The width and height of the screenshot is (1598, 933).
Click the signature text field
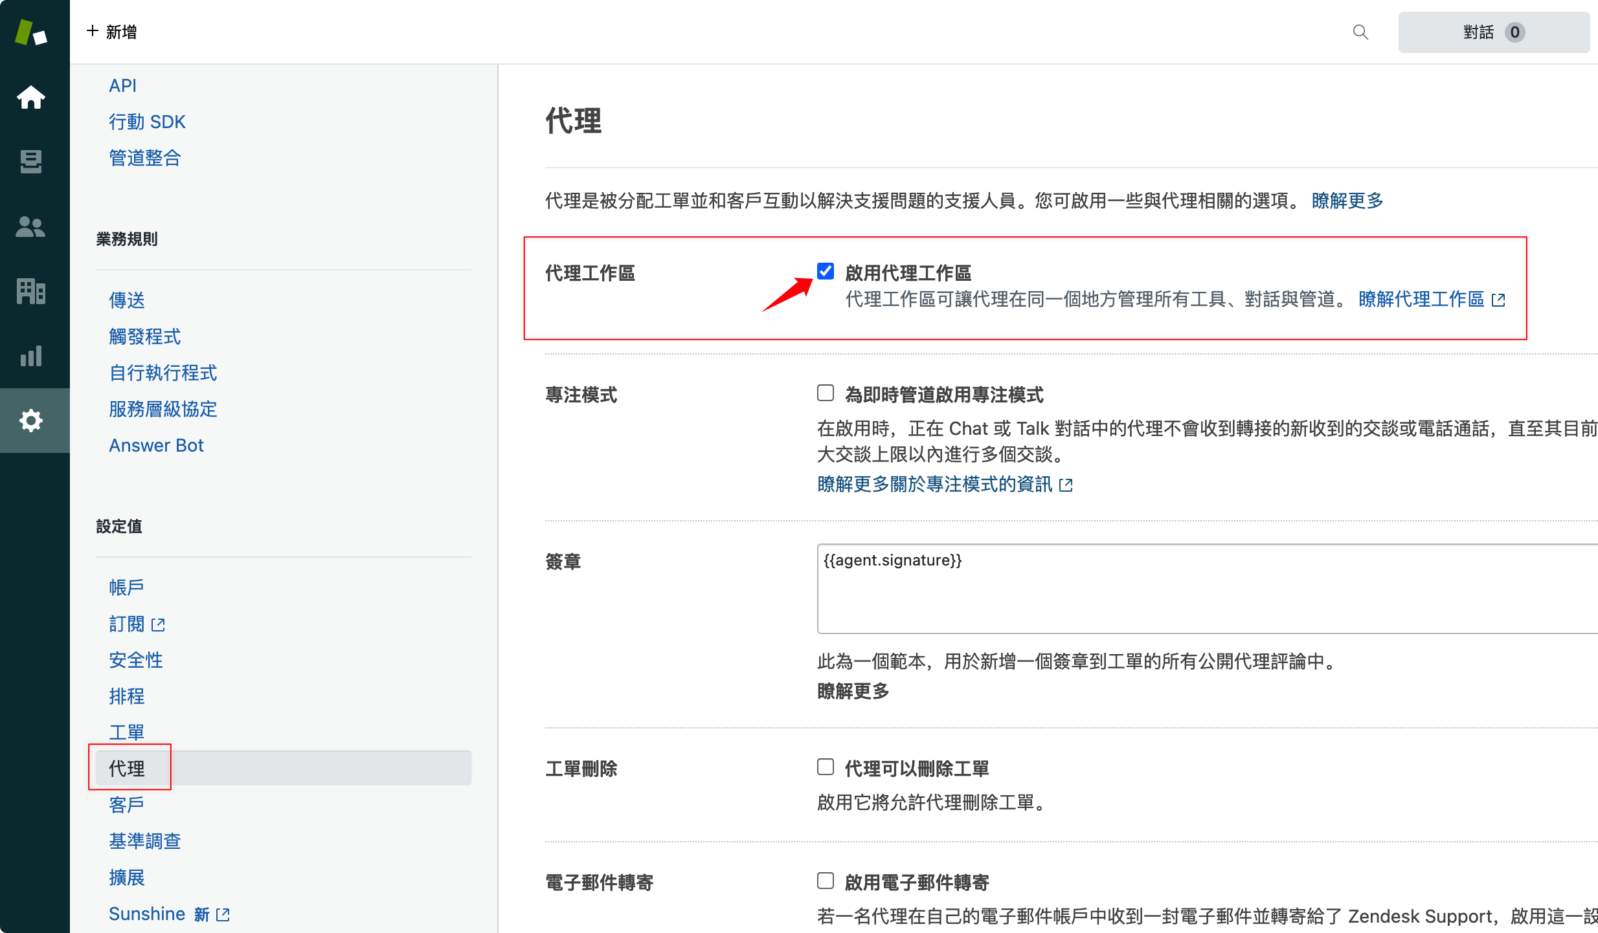coord(1204,589)
